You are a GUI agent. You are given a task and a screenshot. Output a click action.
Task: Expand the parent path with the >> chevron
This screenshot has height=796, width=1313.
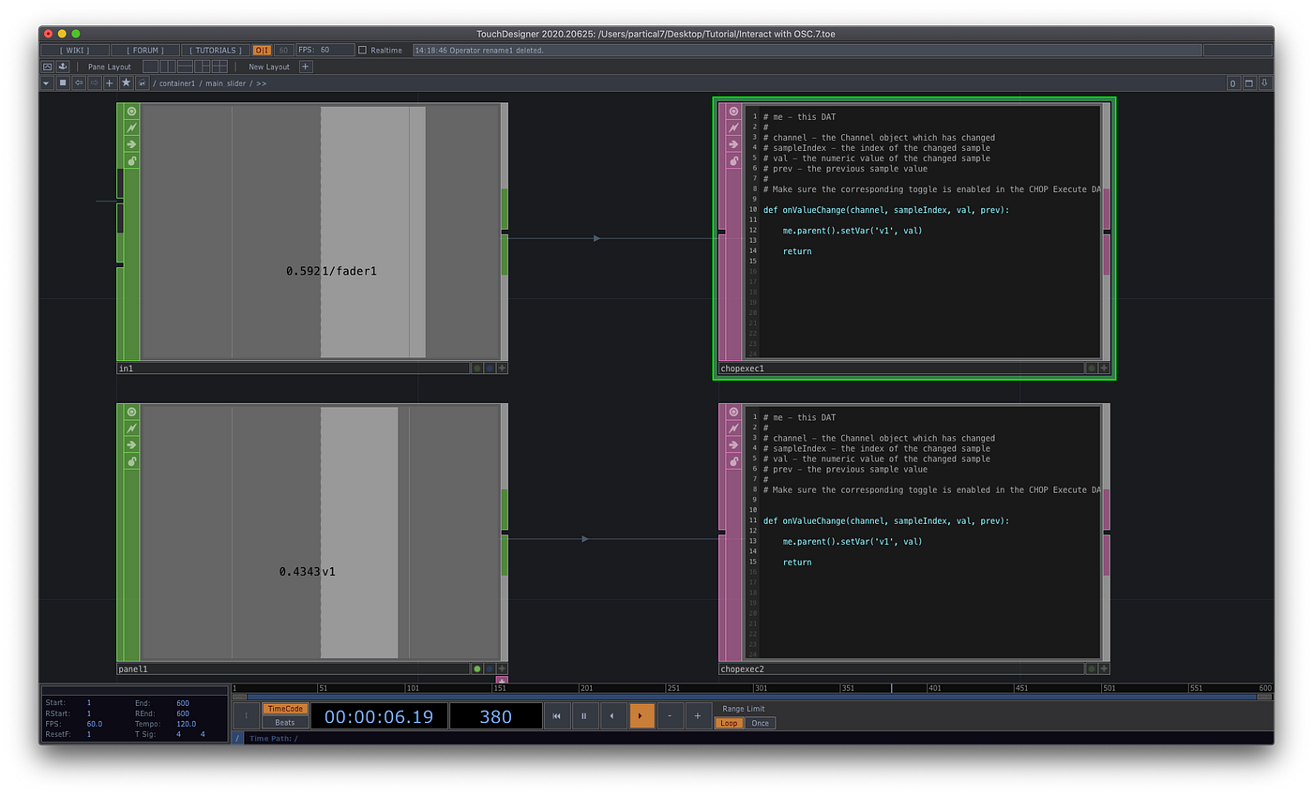(x=263, y=83)
